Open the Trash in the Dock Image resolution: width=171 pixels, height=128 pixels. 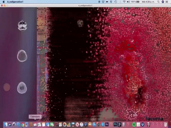point(166,124)
